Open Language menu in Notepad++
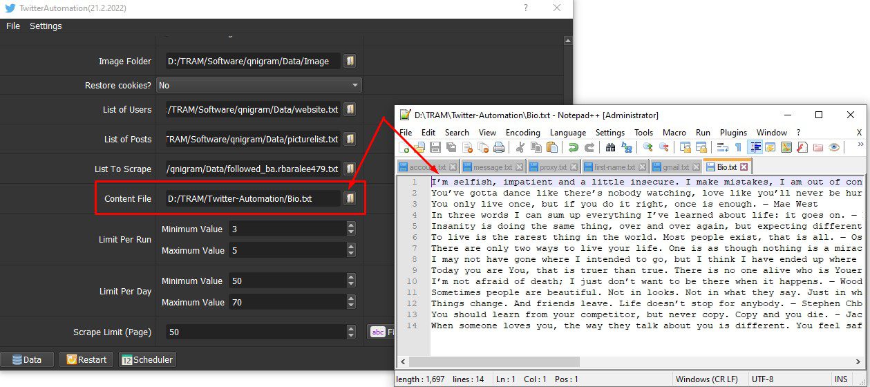This screenshot has height=387, width=870. click(568, 132)
